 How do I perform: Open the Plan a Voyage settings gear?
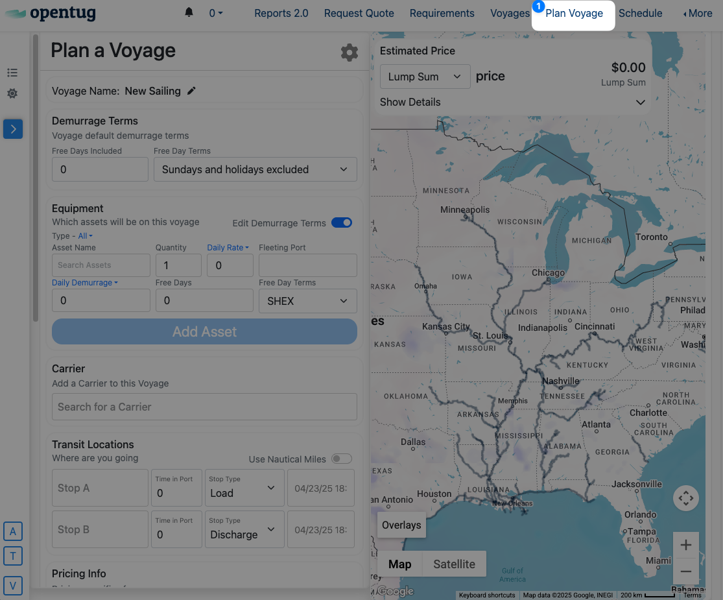(x=350, y=53)
